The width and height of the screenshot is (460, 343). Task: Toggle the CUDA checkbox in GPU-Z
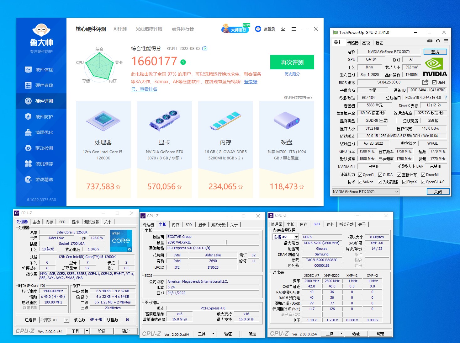pyautogui.click(x=380, y=175)
